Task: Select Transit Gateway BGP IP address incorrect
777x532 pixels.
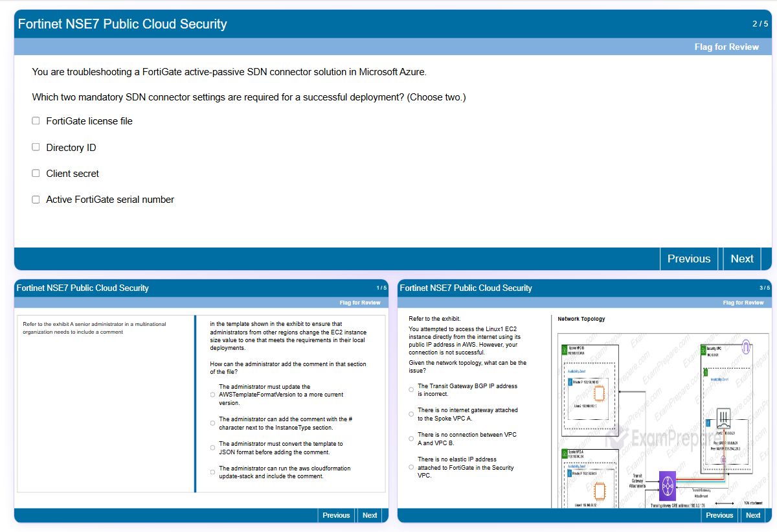Action: [x=411, y=389]
